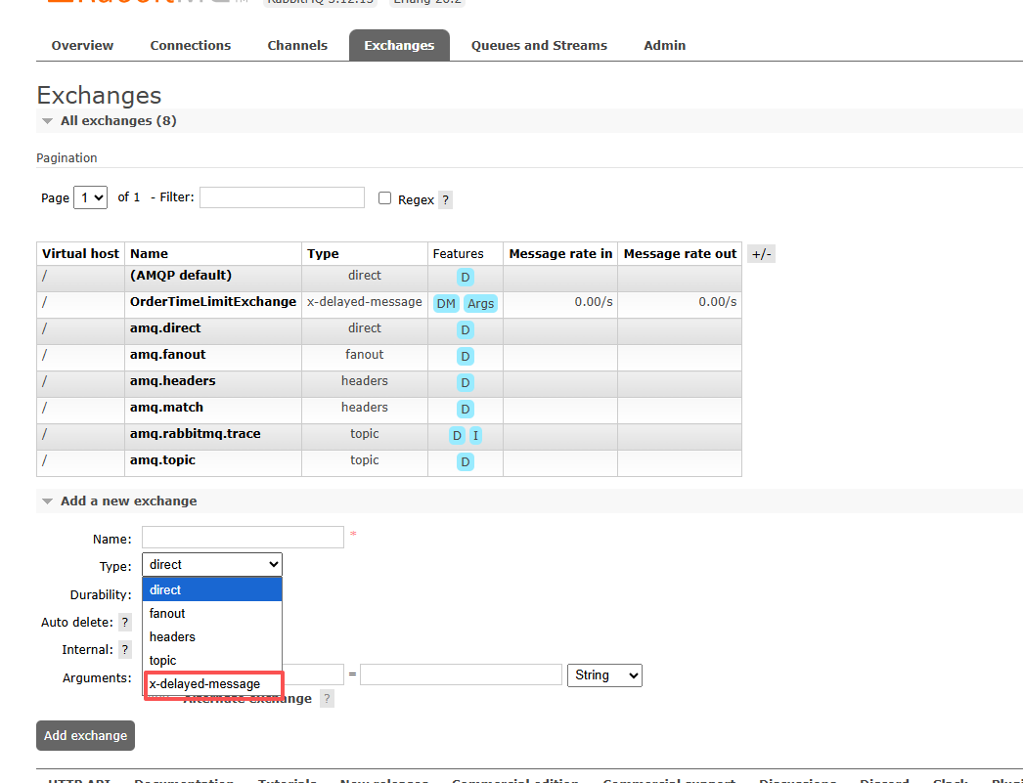Click the Args feature badge of OrderTimeLimitExchange
This screenshot has width=1023, height=783.
pyautogui.click(x=481, y=304)
